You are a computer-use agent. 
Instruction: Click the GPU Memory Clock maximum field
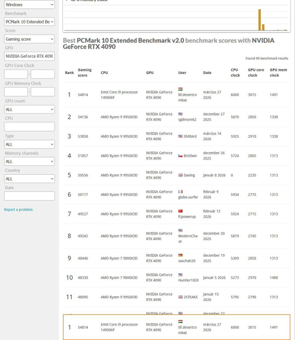[x=43, y=92]
